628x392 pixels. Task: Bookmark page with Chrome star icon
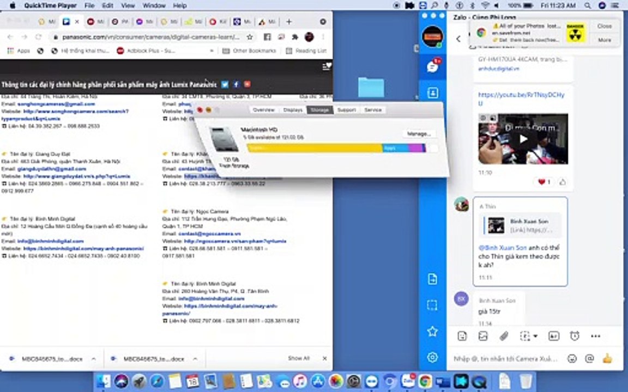[x=250, y=37]
